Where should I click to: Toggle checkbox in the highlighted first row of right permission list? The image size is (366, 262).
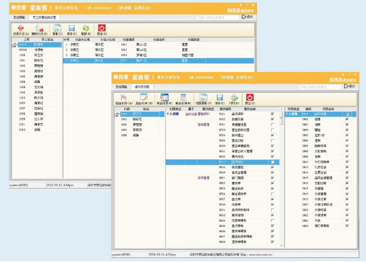click(x=347, y=114)
